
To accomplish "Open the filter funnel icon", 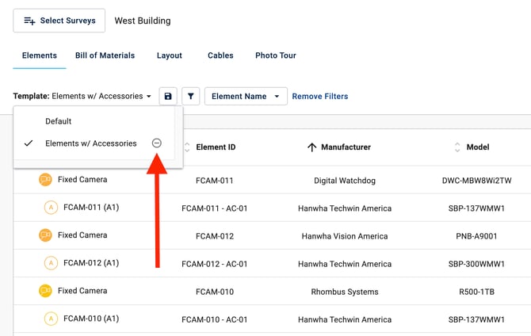I will pyautogui.click(x=190, y=97).
